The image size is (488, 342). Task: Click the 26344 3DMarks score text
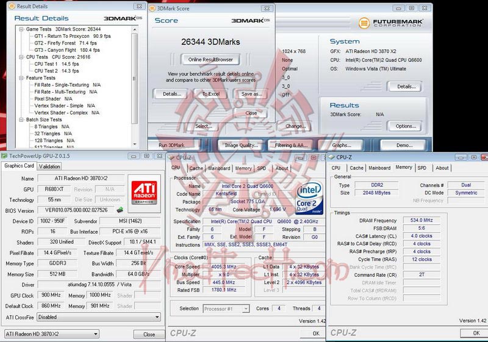pos(210,42)
